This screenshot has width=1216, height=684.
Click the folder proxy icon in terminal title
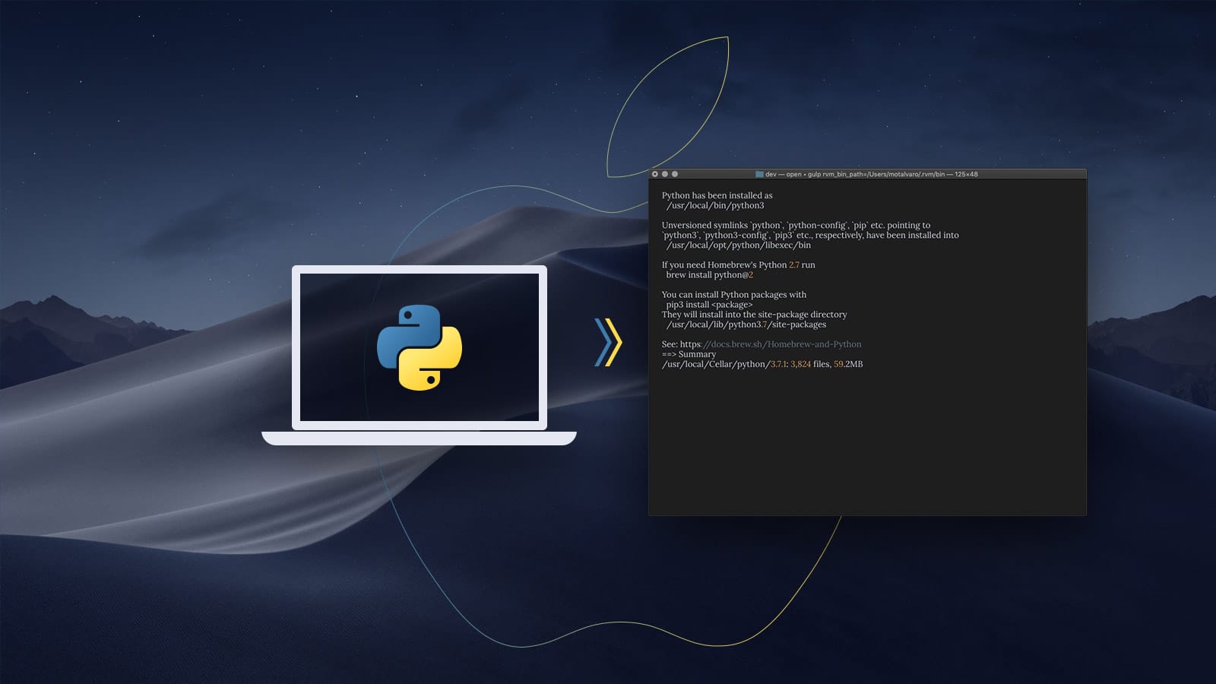click(759, 174)
